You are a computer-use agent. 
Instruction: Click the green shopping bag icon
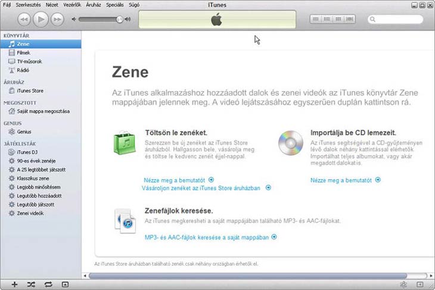[x=125, y=143]
